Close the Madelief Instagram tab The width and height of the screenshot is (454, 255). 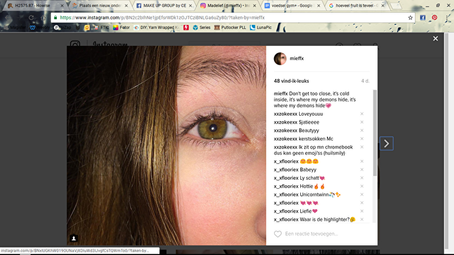(x=254, y=6)
